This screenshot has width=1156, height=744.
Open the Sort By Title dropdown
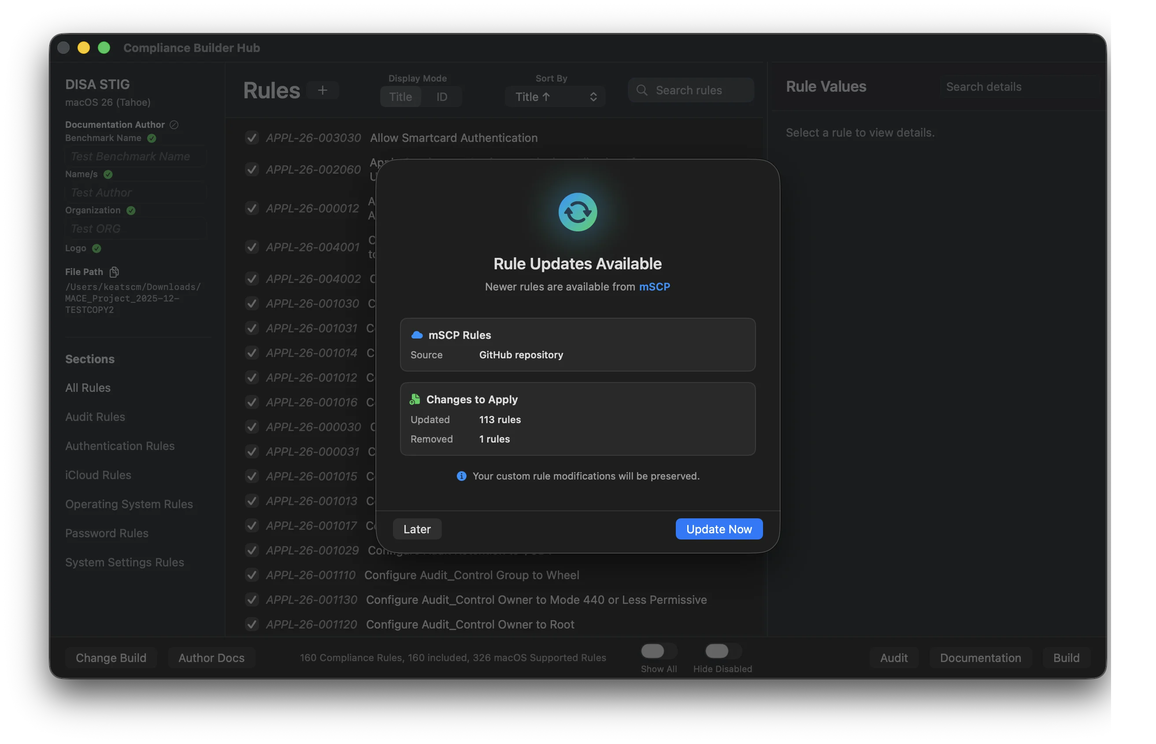(555, 97)
